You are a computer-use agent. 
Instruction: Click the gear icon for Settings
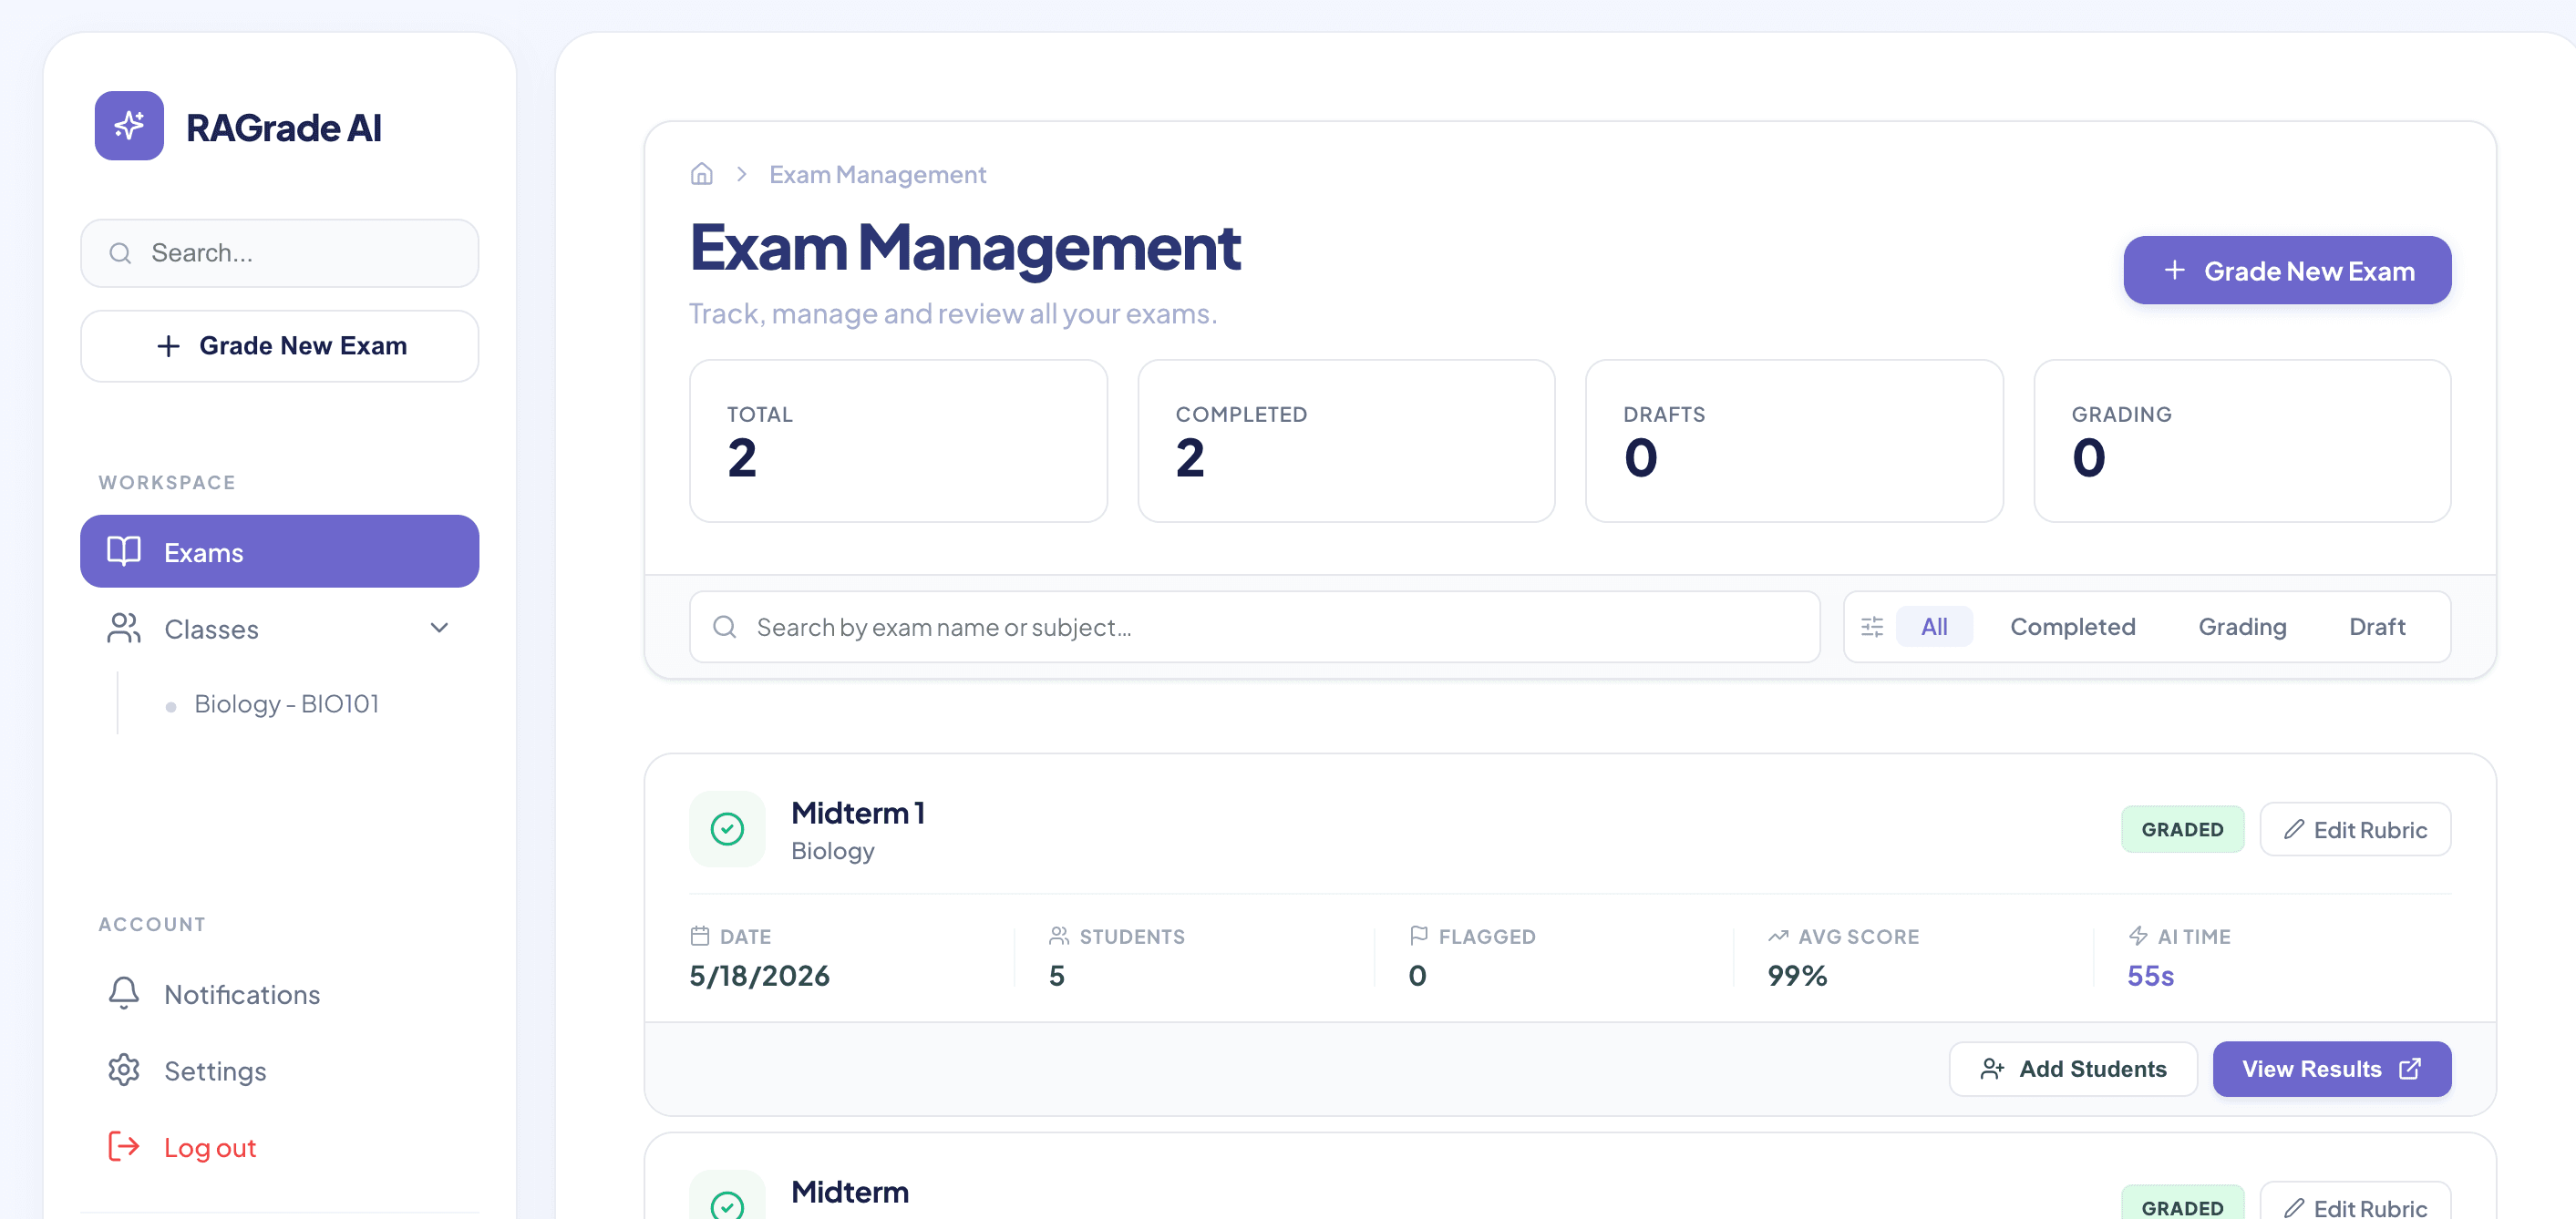pos(124,1069)
